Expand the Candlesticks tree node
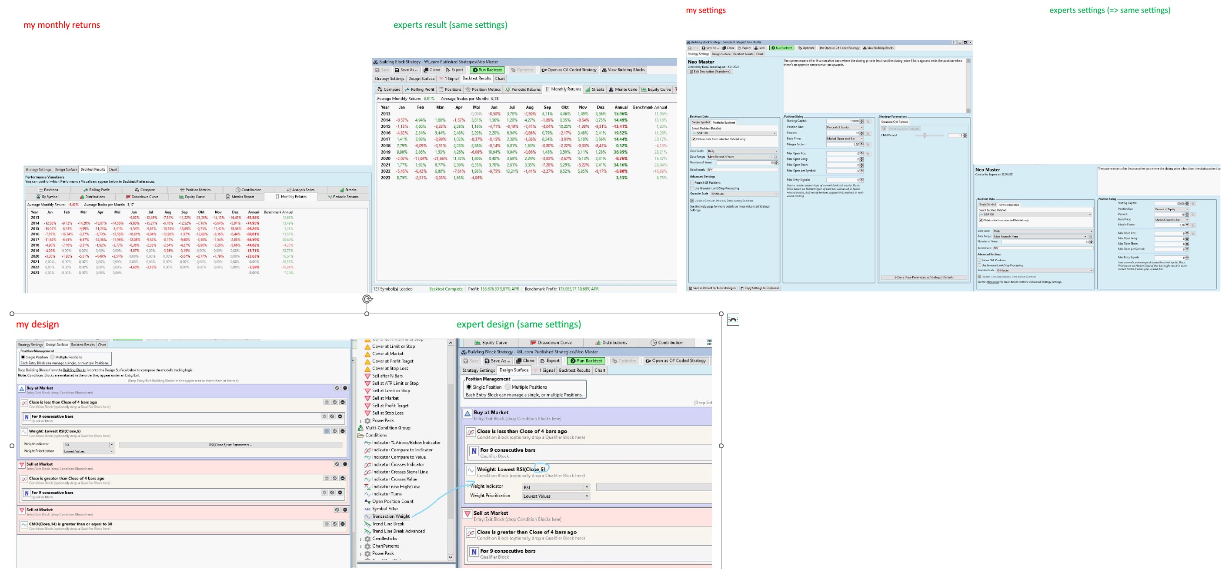Image resolution: width=1232 pixels, height=569 pixels. pos(361,539)
